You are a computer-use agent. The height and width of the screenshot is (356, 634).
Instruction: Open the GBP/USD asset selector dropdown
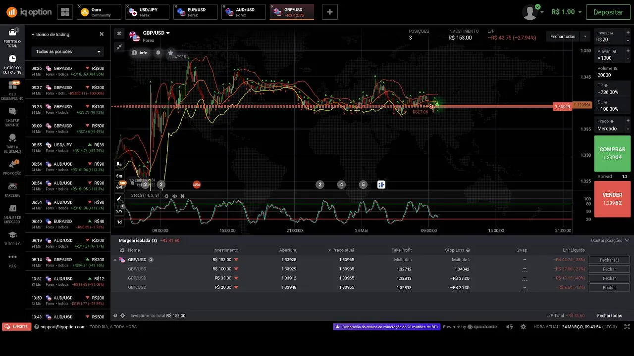[156, 33]
